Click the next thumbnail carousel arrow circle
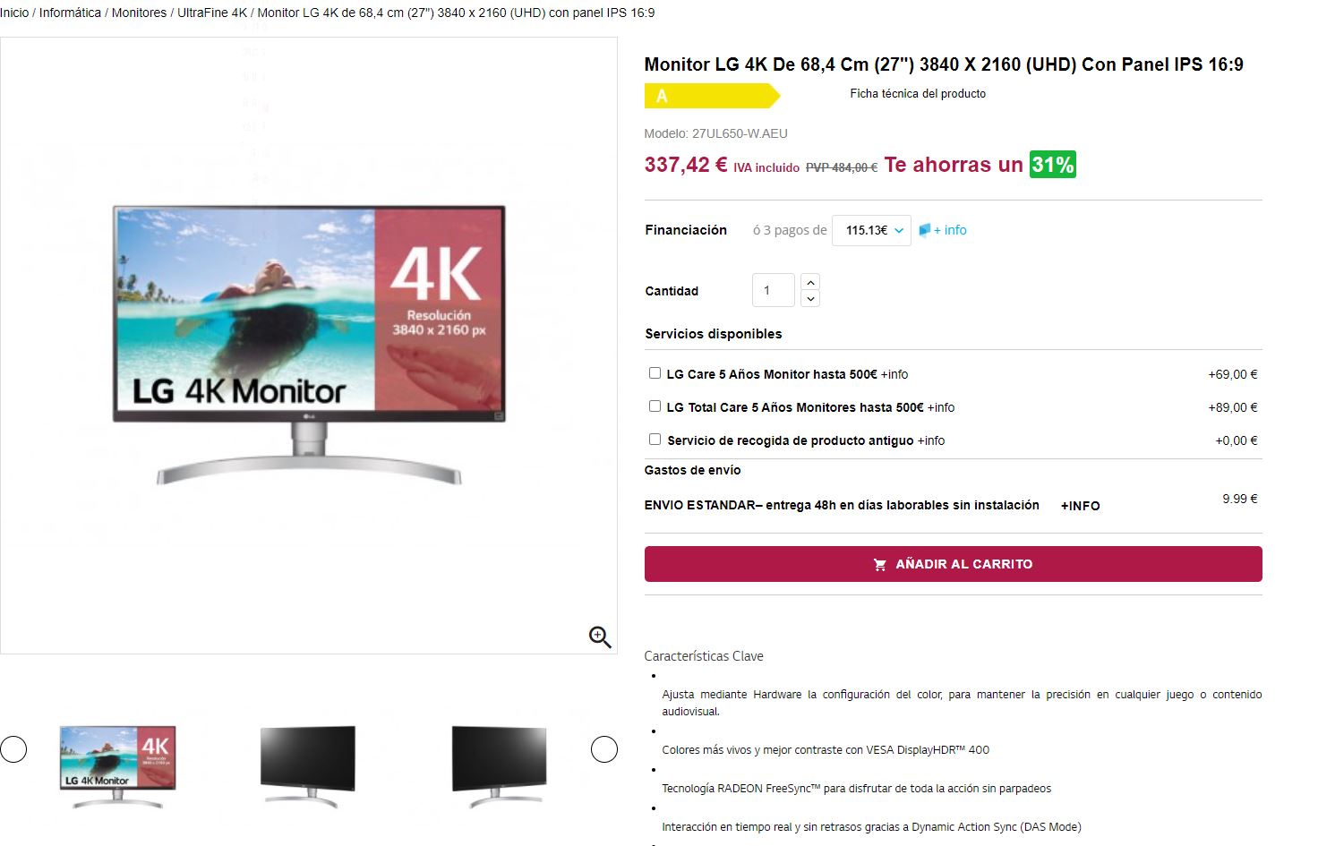 (x=604, y=748)
